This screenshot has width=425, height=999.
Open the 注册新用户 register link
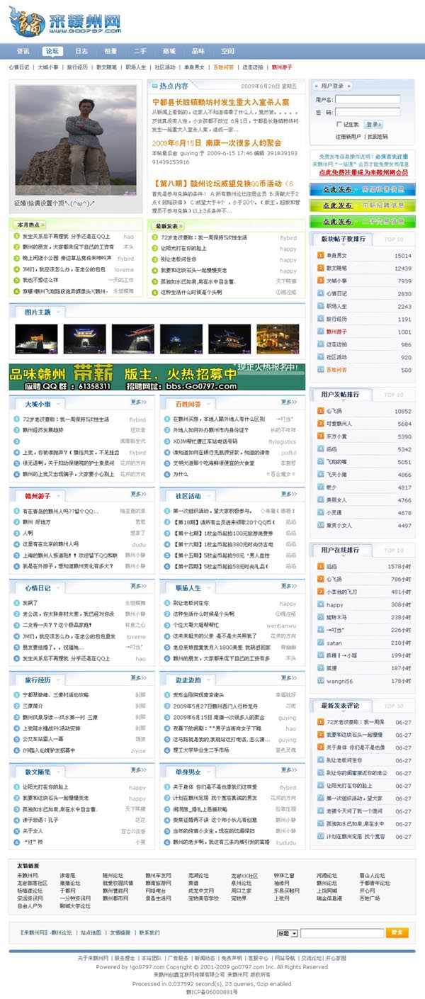348,136
